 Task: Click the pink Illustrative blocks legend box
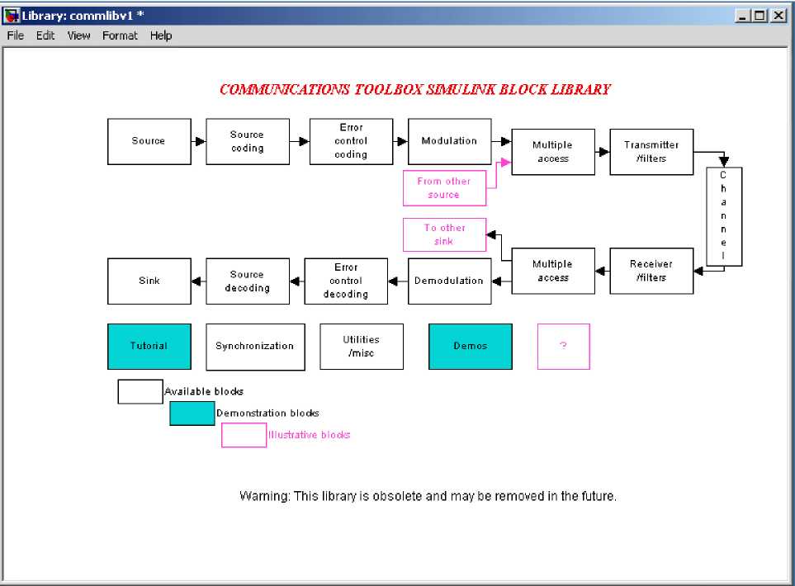tap(244, 435)
